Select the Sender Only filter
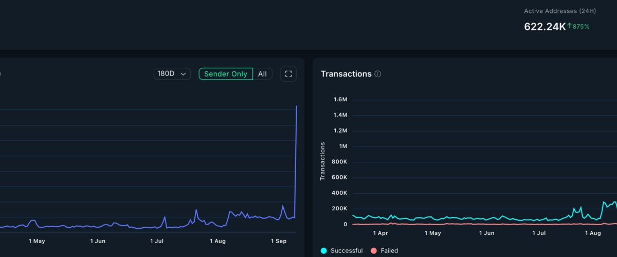617x257 pixels. click(x=226, y=74)
